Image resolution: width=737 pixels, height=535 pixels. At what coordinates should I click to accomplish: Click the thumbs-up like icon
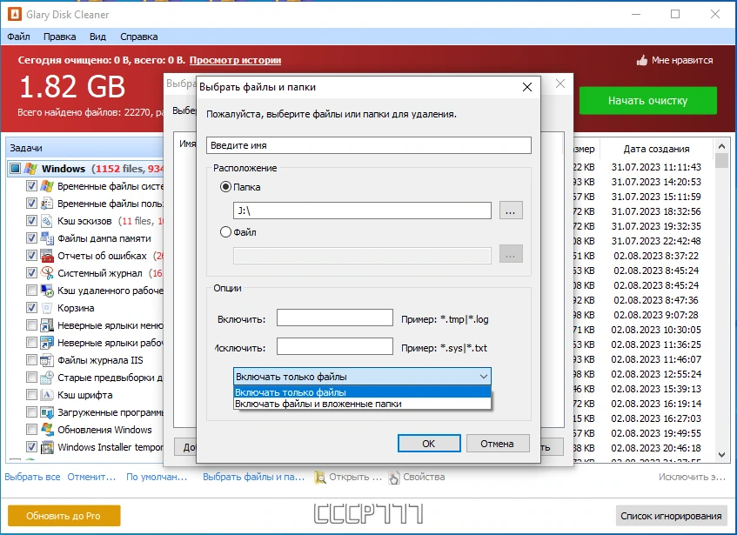(x=641, y=60)
